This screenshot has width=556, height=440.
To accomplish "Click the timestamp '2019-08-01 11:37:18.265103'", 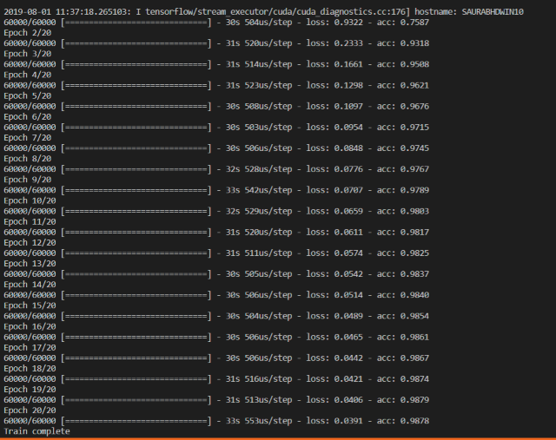I will click(x=65, y=11).
